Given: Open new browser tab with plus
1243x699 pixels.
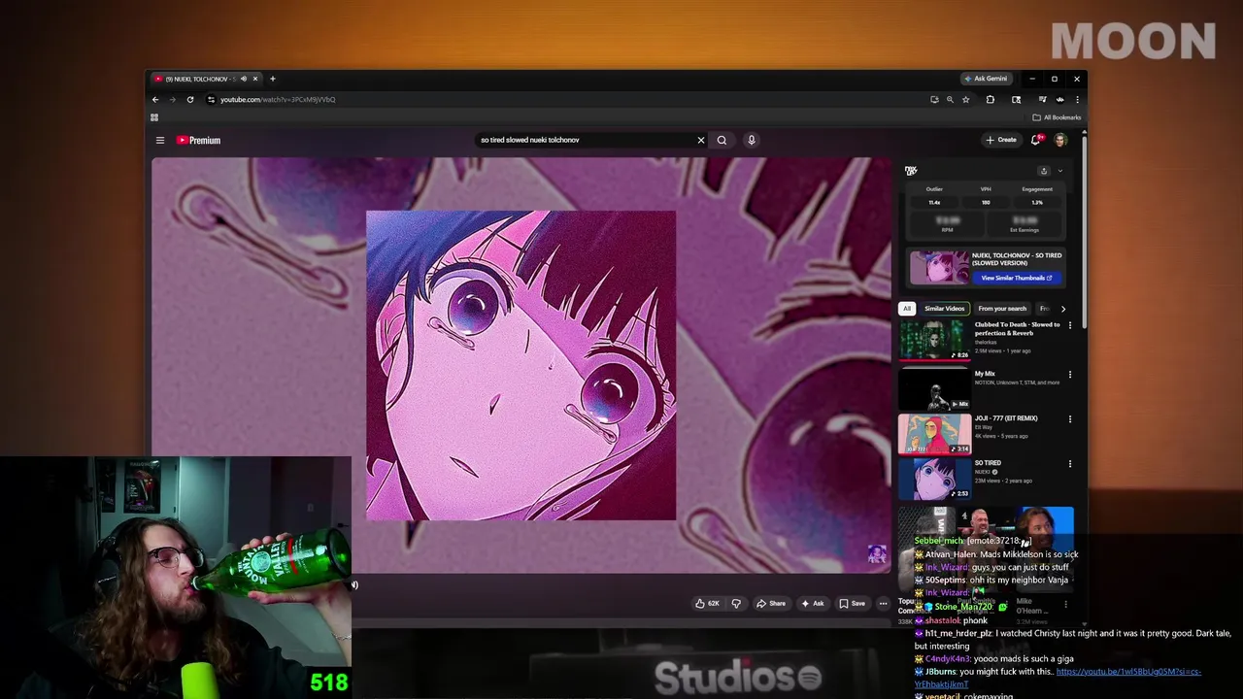Looking at the screenshot, I should (273, 79).
